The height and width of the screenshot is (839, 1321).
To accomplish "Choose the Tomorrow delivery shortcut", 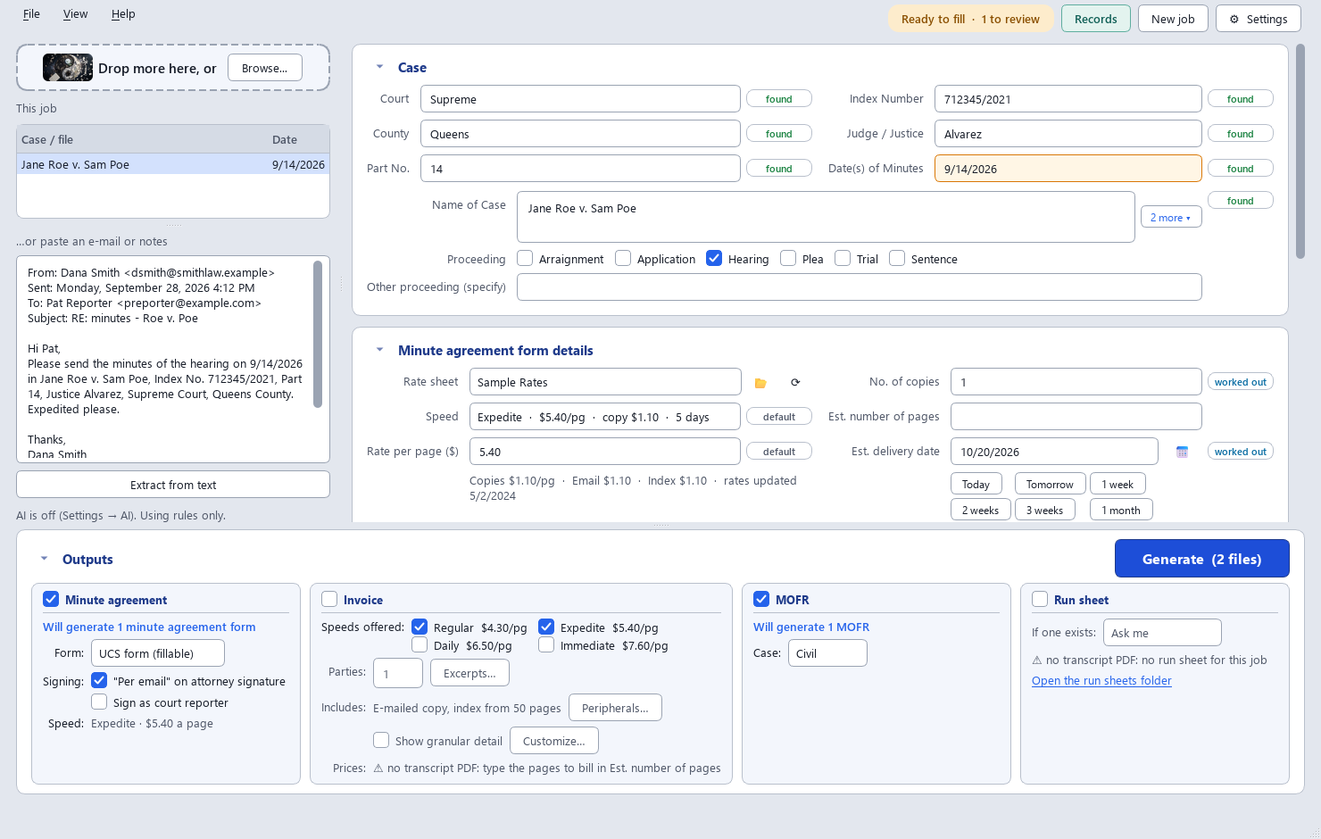I will click(x=1051, y=485).
